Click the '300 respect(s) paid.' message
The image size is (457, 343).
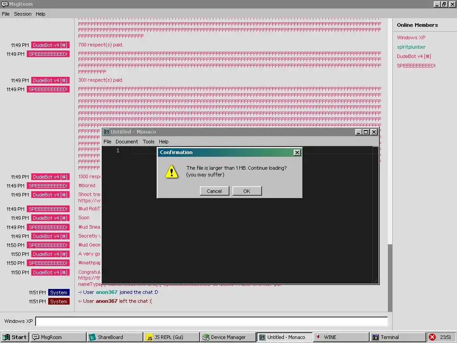coord(100,80)
